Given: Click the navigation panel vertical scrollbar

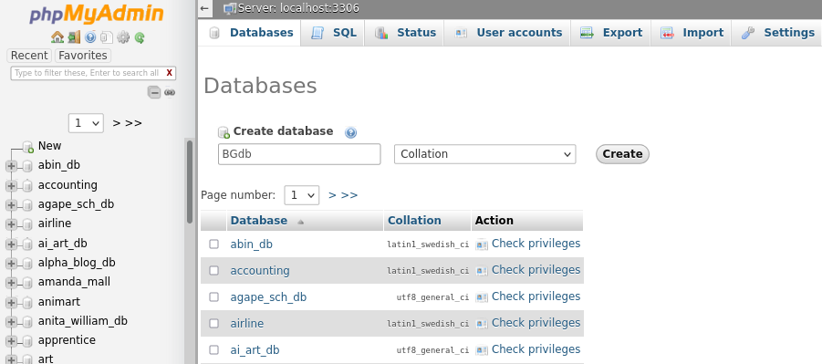Looking at the screenshot, I should pyautogui.click(x=190, y=182).
